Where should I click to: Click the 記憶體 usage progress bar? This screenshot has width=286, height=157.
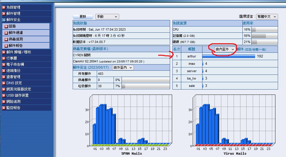(264, 36)
